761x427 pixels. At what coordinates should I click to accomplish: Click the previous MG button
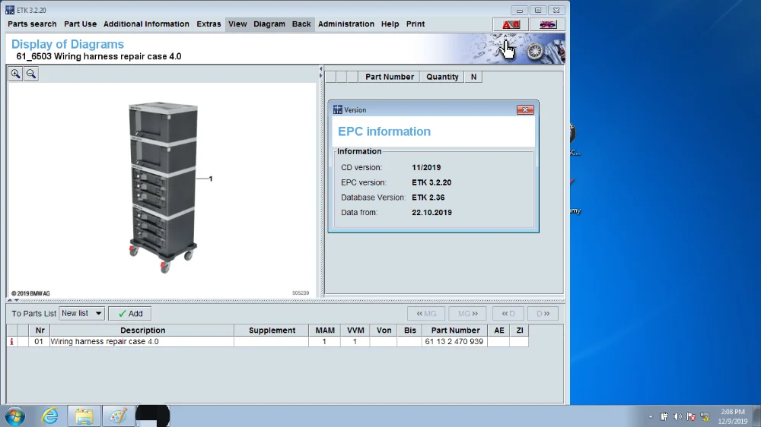(x=427, y=314)
